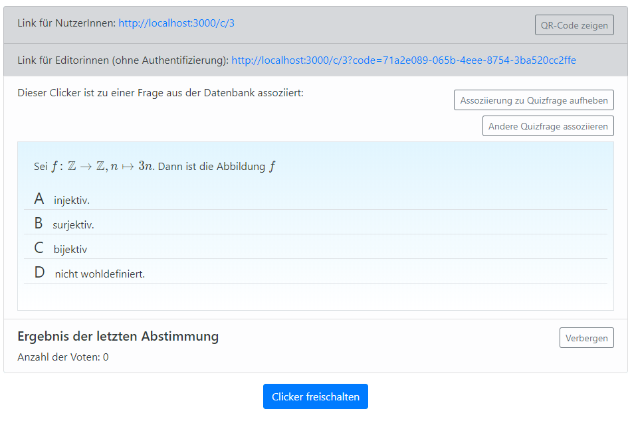632x421 pixels.
Task: Click the answer text 'injektiv.'
Action: [x=72, y=201]
